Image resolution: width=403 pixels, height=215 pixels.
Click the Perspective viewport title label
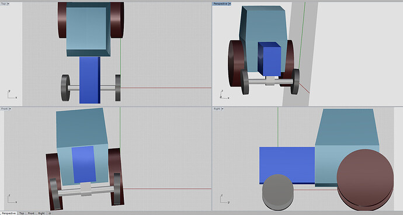(x=221, y=4)
